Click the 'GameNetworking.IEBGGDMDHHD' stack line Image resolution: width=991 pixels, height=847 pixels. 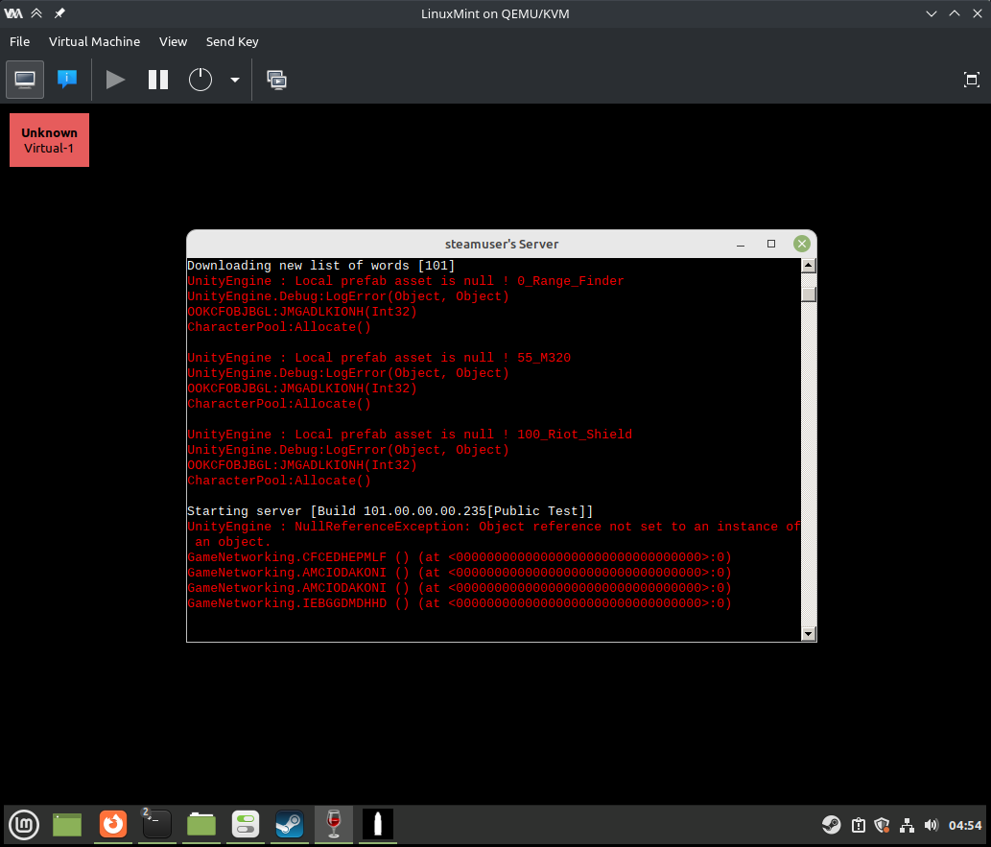pos(460,603)
